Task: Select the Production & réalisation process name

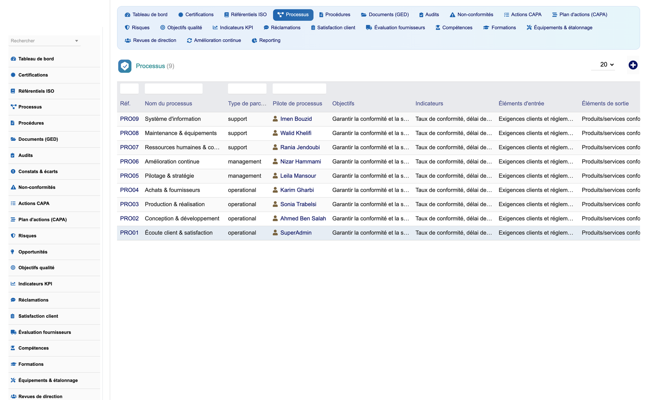Action: point(175,204)
